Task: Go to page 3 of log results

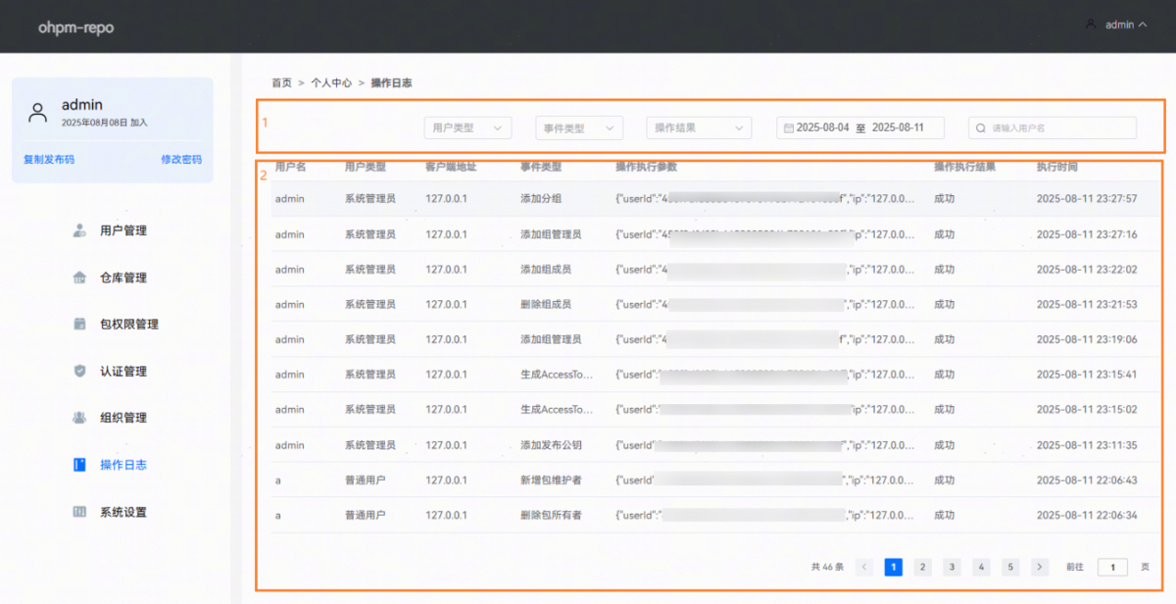Action: pos(952,567)
